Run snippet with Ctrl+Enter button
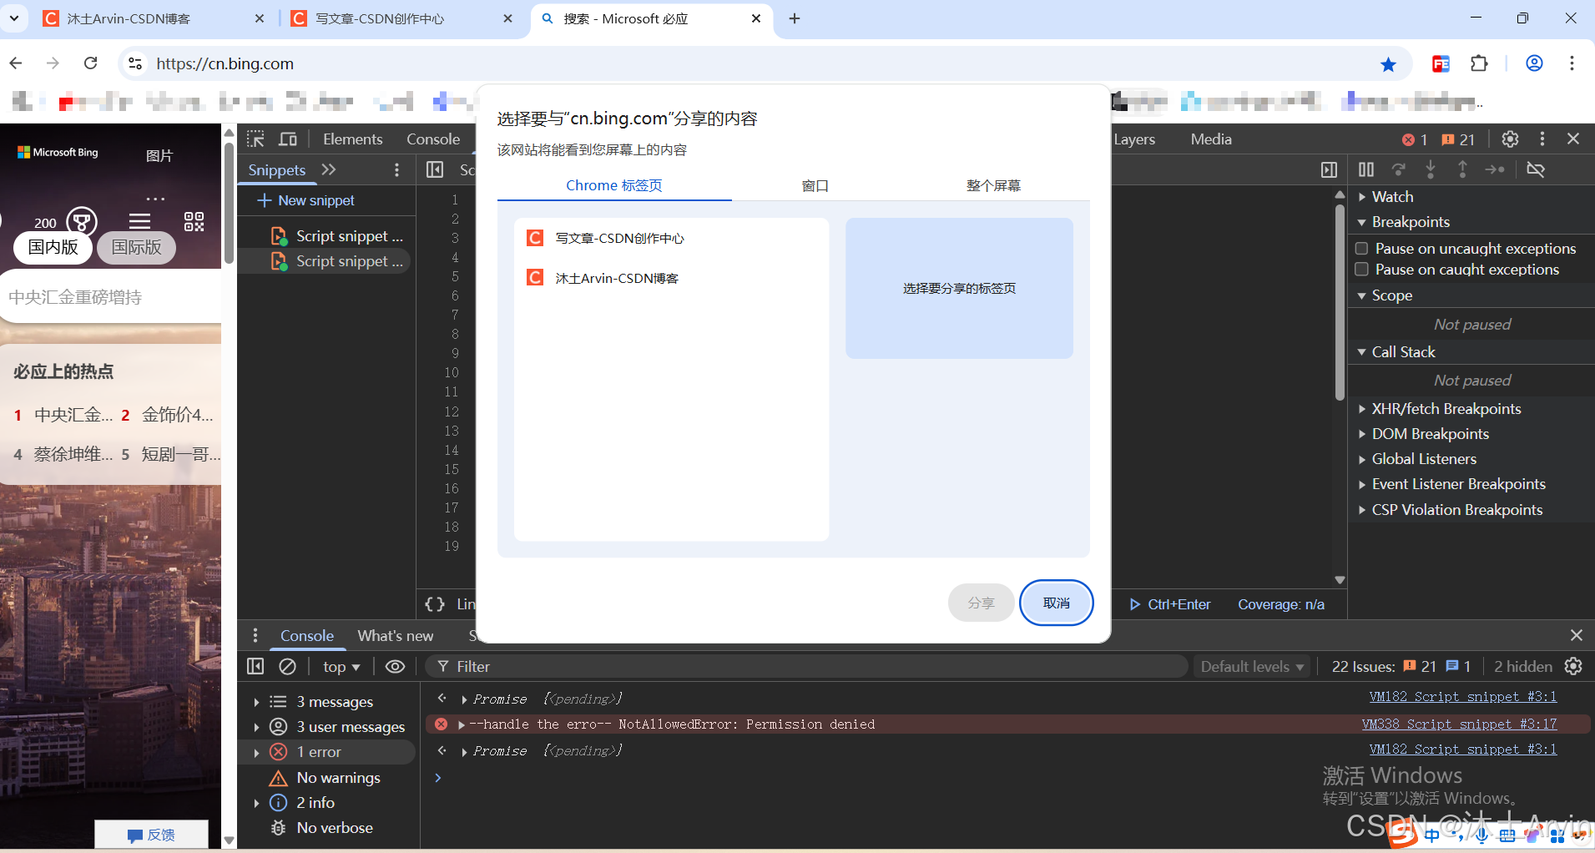The height and width of the screenshot is (853, 1595). click(1170, 604)
